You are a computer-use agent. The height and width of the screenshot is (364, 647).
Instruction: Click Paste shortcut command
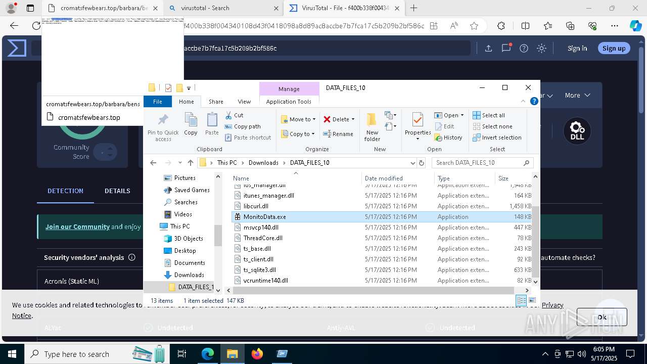click(x=248, y=138)
